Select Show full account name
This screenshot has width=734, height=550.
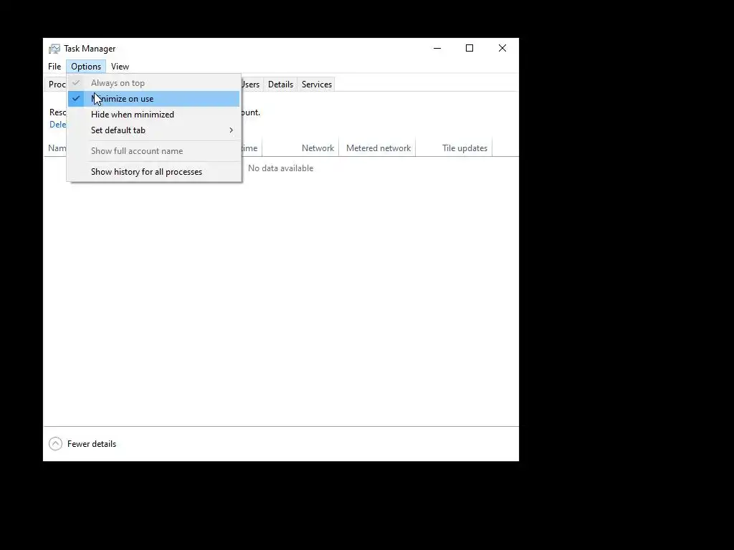pos(153,151)
